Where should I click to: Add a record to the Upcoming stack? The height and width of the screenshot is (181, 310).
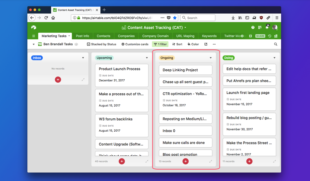122,161
